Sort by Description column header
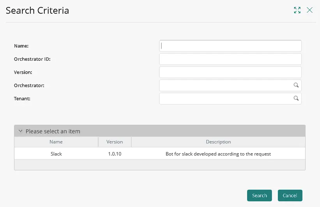 pos(218,142)
